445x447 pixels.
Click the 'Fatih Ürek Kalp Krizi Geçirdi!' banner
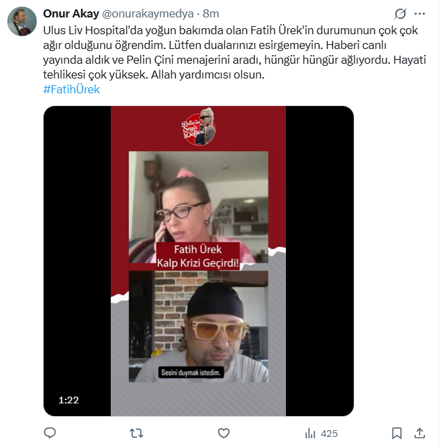198,256
